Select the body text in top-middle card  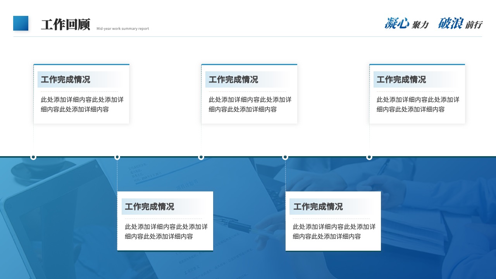[x=250, y=105]
